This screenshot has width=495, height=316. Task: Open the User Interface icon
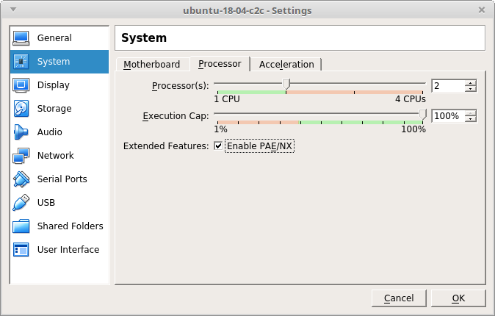coord(21,250)
